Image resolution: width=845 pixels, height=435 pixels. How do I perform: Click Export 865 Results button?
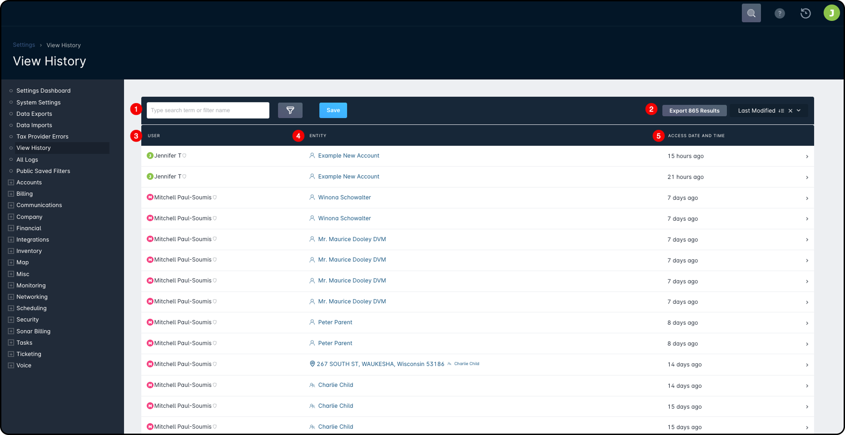(694, 111)
